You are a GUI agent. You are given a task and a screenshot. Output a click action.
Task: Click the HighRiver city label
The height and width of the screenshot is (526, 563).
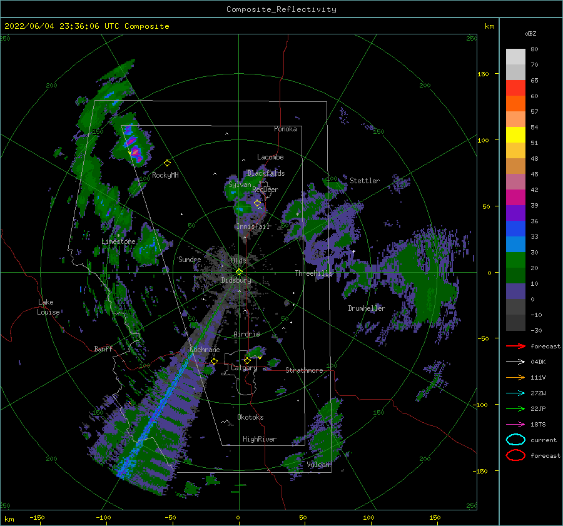coord(260,439)
